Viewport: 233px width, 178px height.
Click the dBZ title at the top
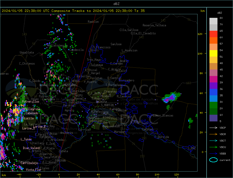[116, 4]
